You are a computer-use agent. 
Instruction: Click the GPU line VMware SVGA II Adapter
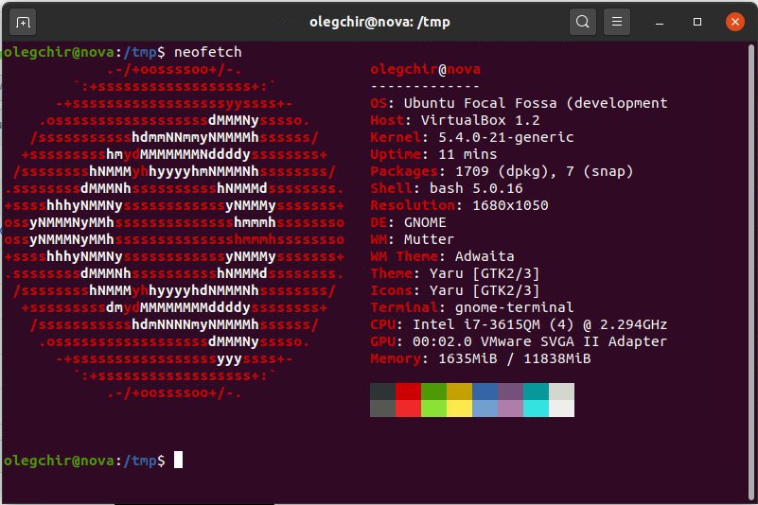[519, 341]
